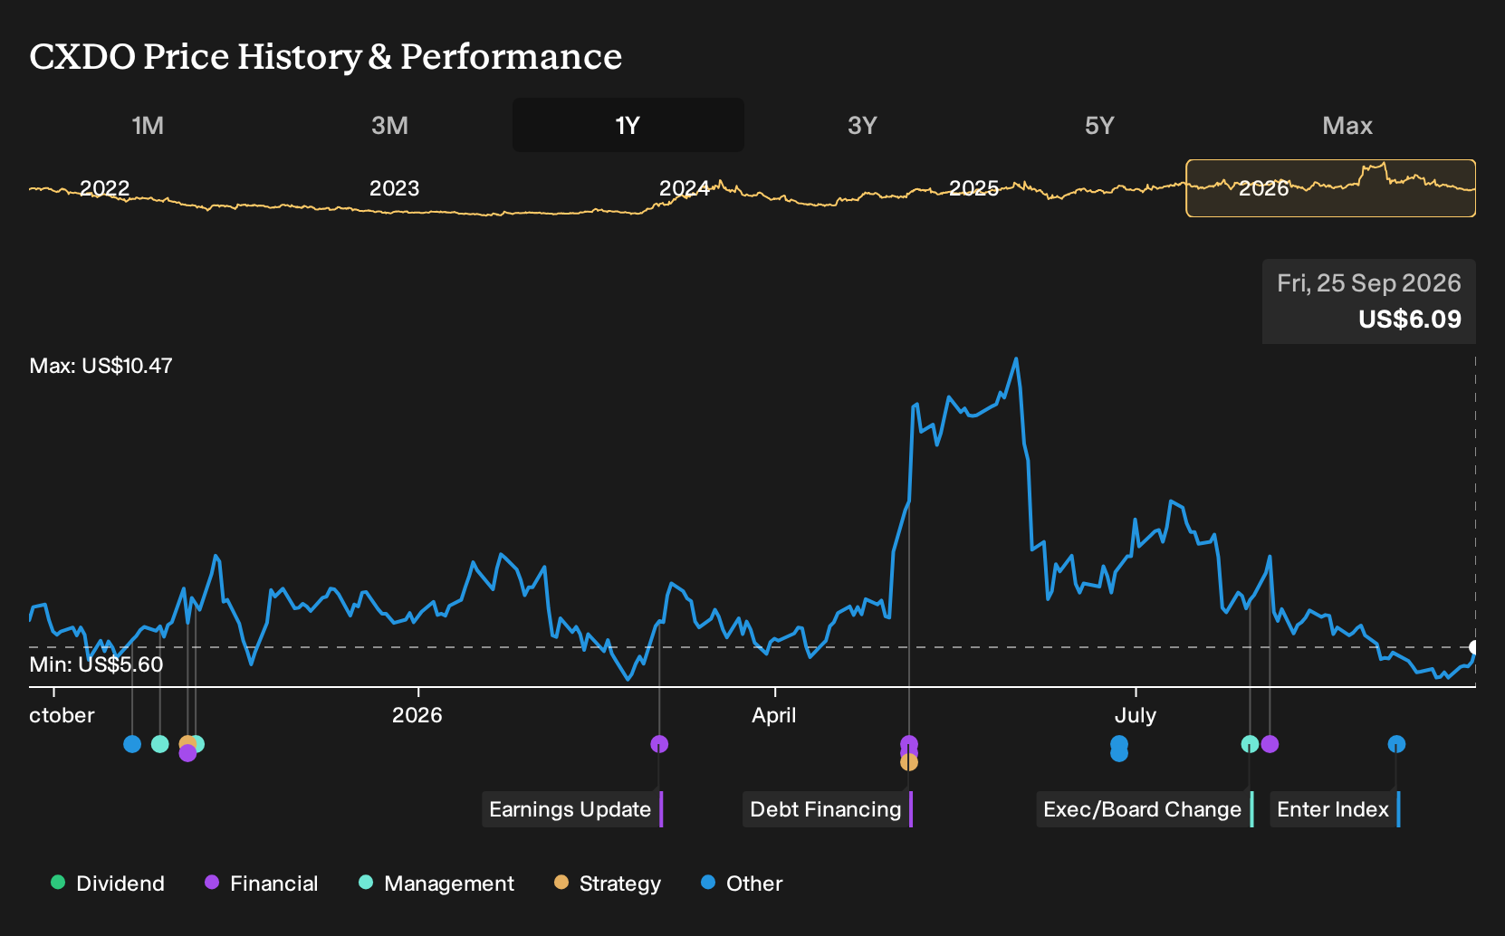Viewport: 1505px width, 936px height.
Task: Click the CXDO Price History & Performance heading
Action: pyautogui.click(x=326, y=56)
